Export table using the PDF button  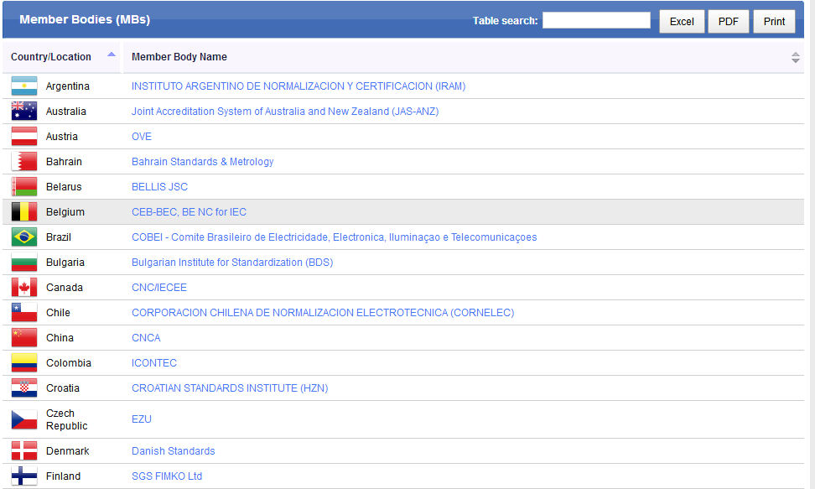729,22
